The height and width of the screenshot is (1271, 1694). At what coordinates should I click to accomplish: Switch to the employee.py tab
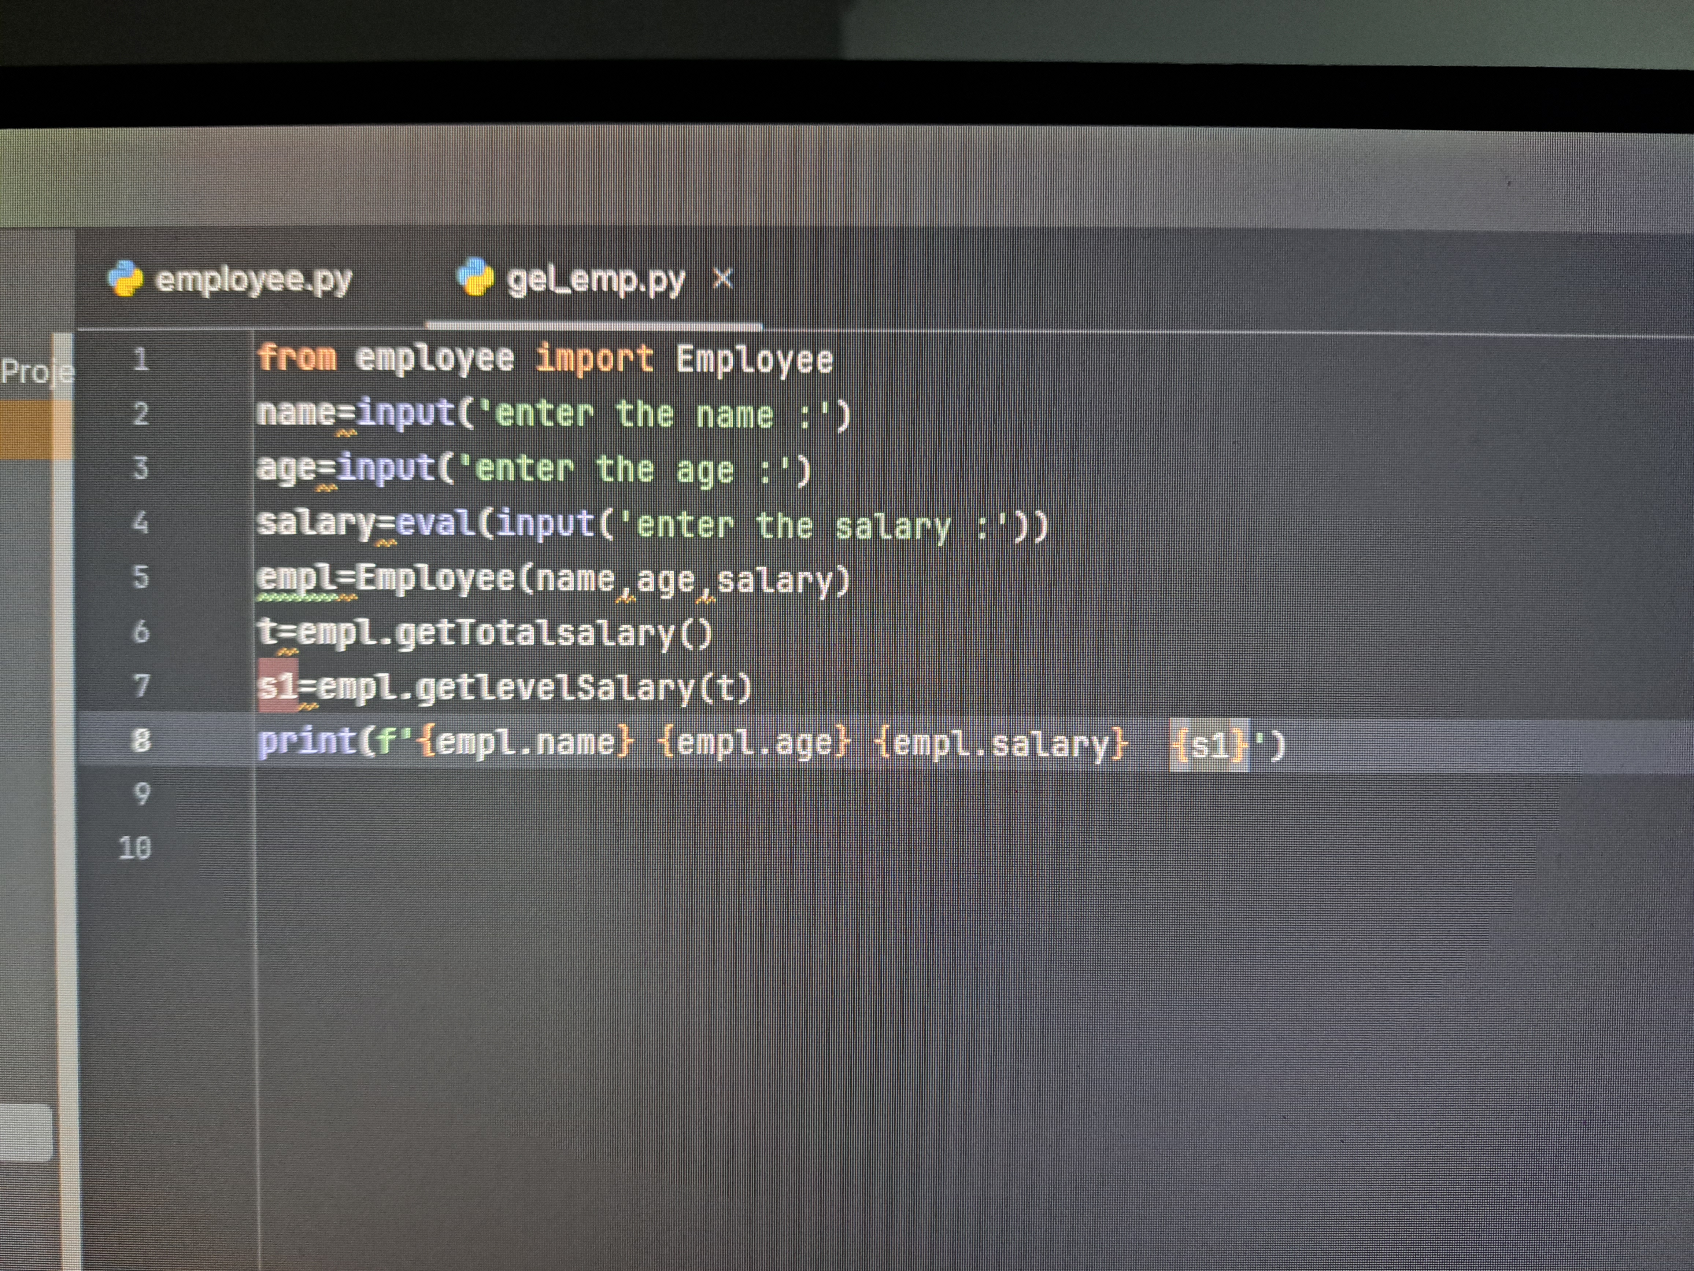(x=253, y=280)
